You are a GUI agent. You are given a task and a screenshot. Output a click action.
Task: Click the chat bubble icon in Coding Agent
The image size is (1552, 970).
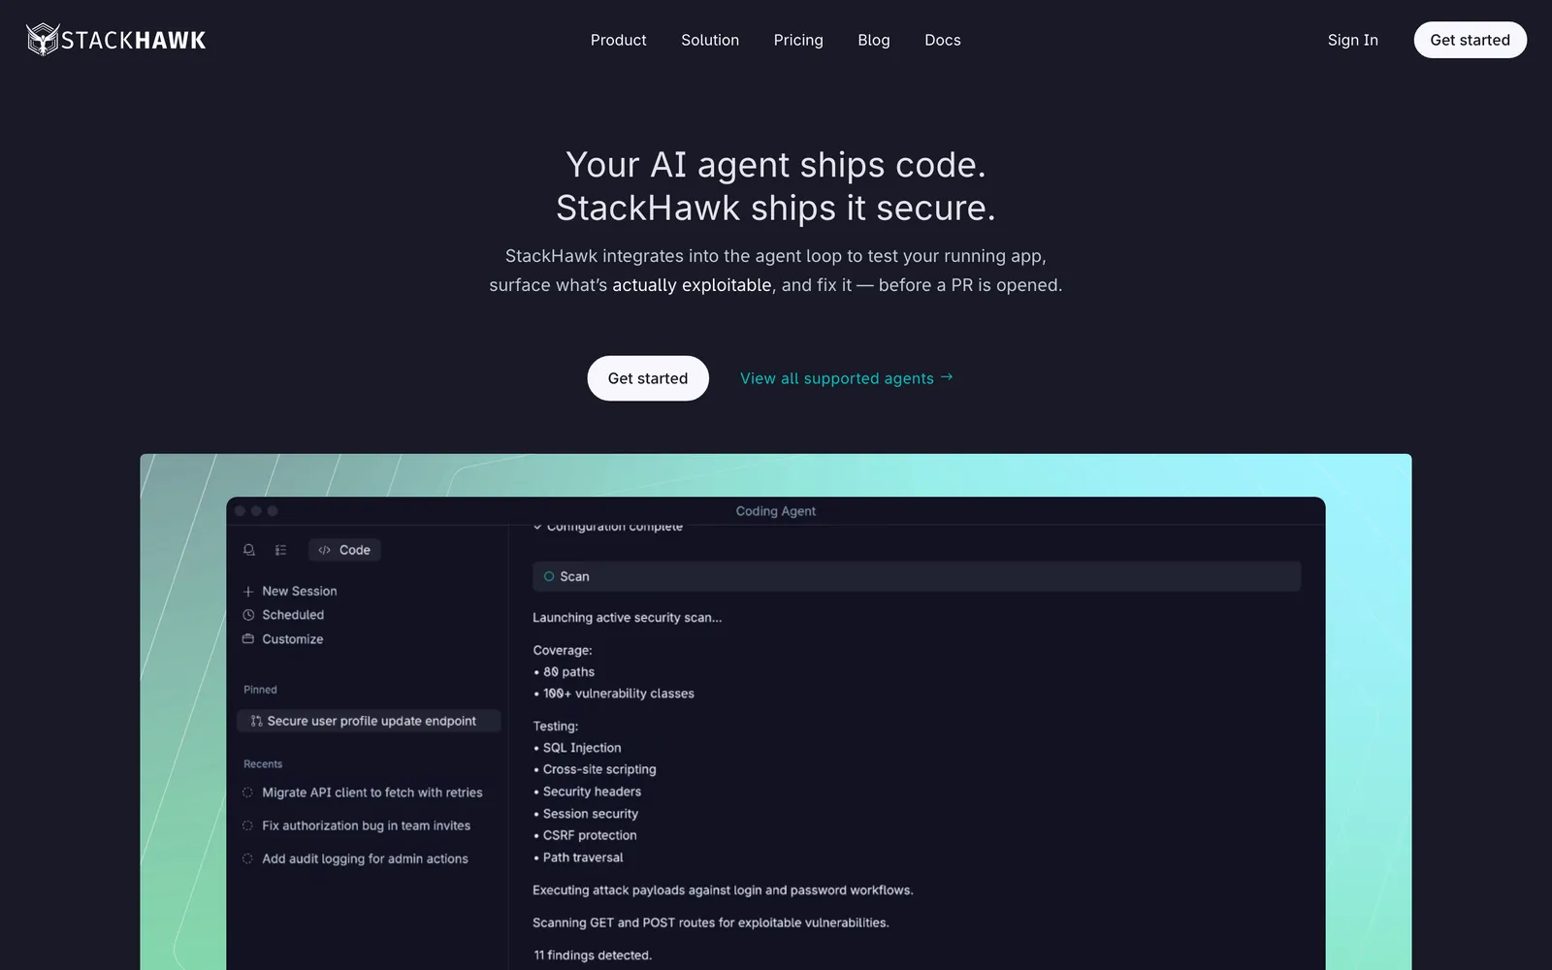point(249,550)
